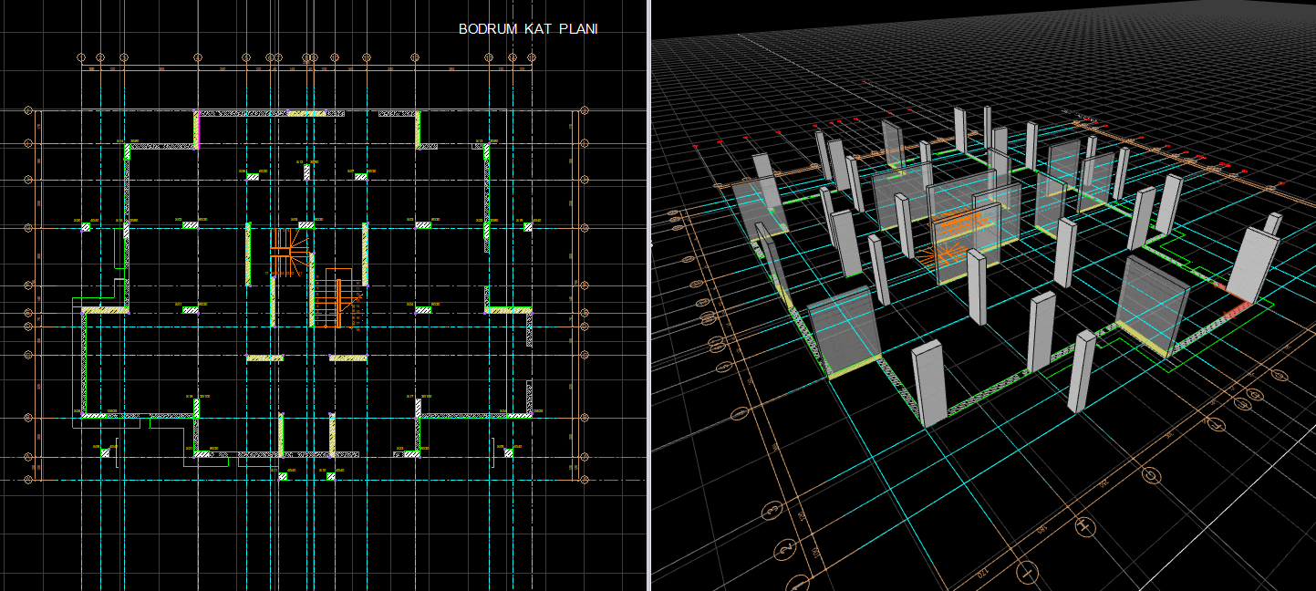The width and height of the screenshot is (1316, 591).
Task: Click the BODRUM KAT PLANI title text
Action: pos(528,29)
